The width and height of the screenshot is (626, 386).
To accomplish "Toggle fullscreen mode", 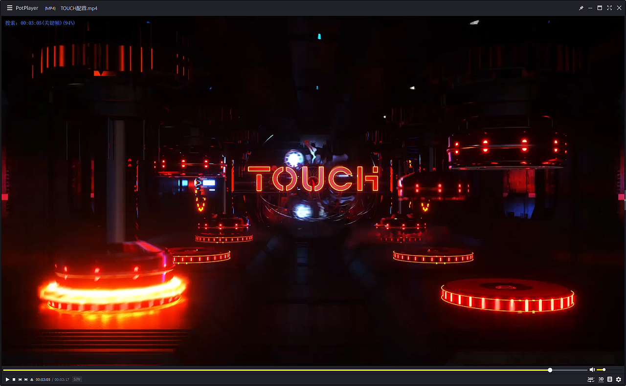I will 609,8.
